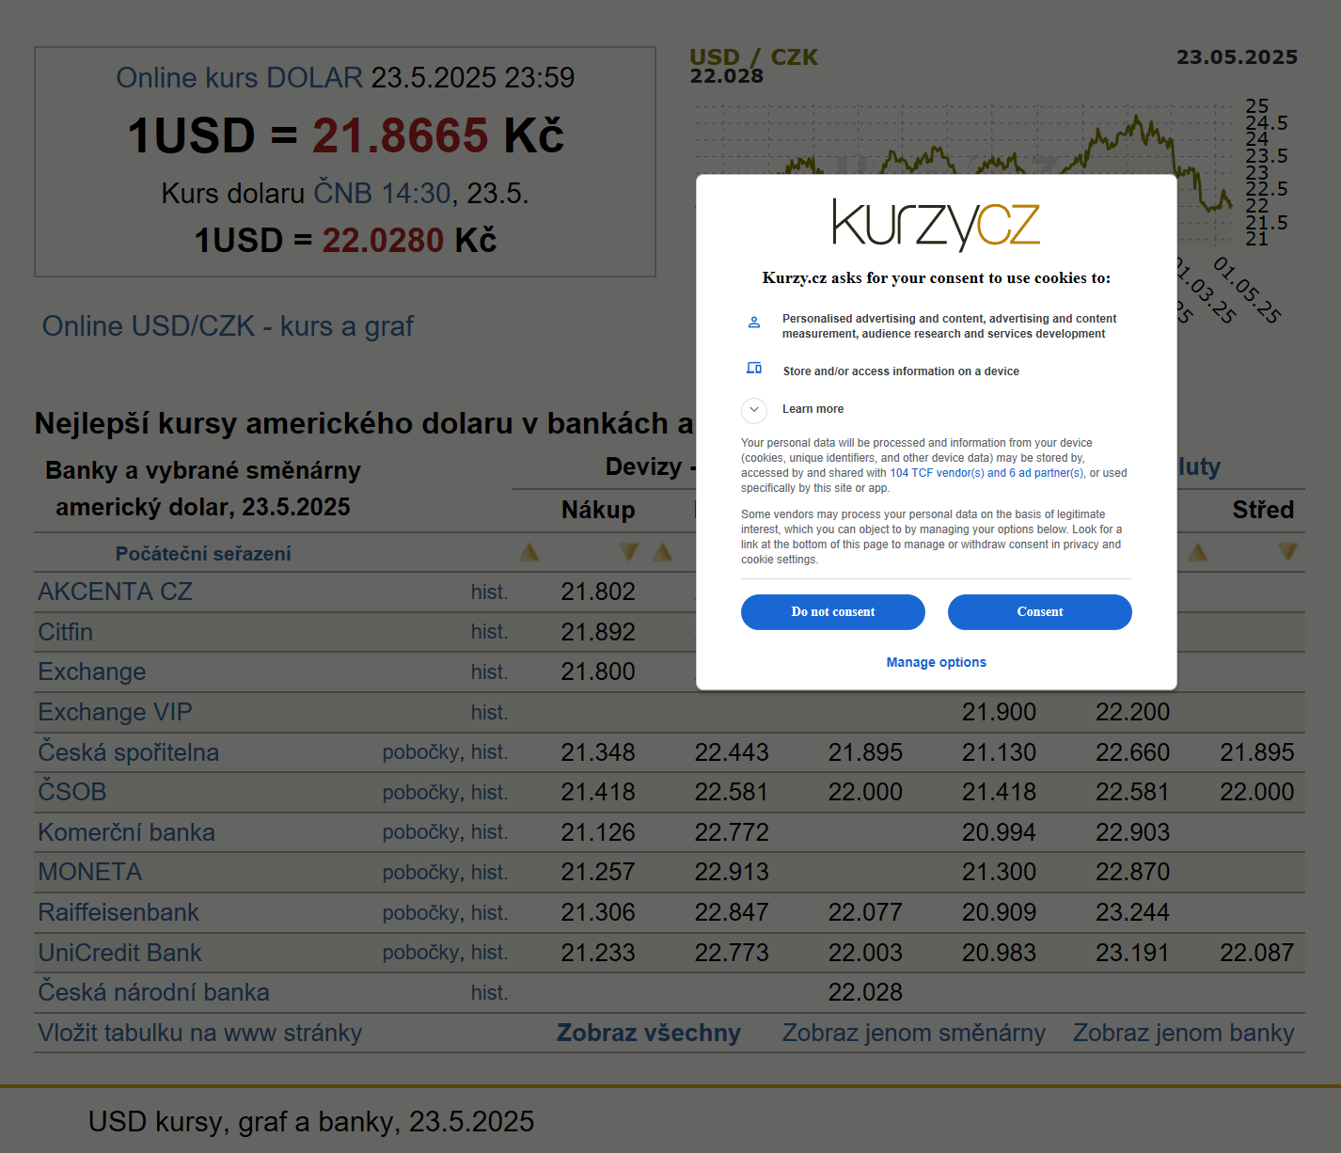Select Zobraz všechny filter
Screen dimensions: 1341x1153
pos(649,1033)
